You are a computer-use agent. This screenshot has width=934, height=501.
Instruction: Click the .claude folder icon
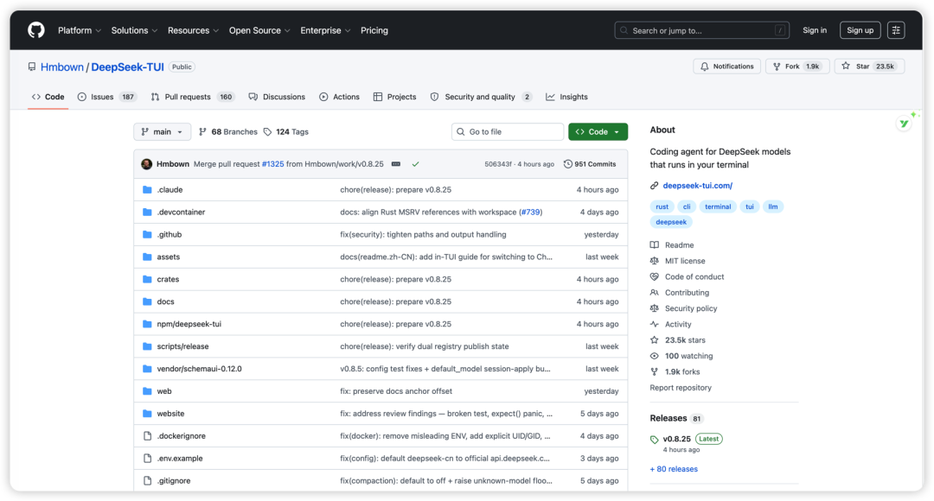coord(147,190)
